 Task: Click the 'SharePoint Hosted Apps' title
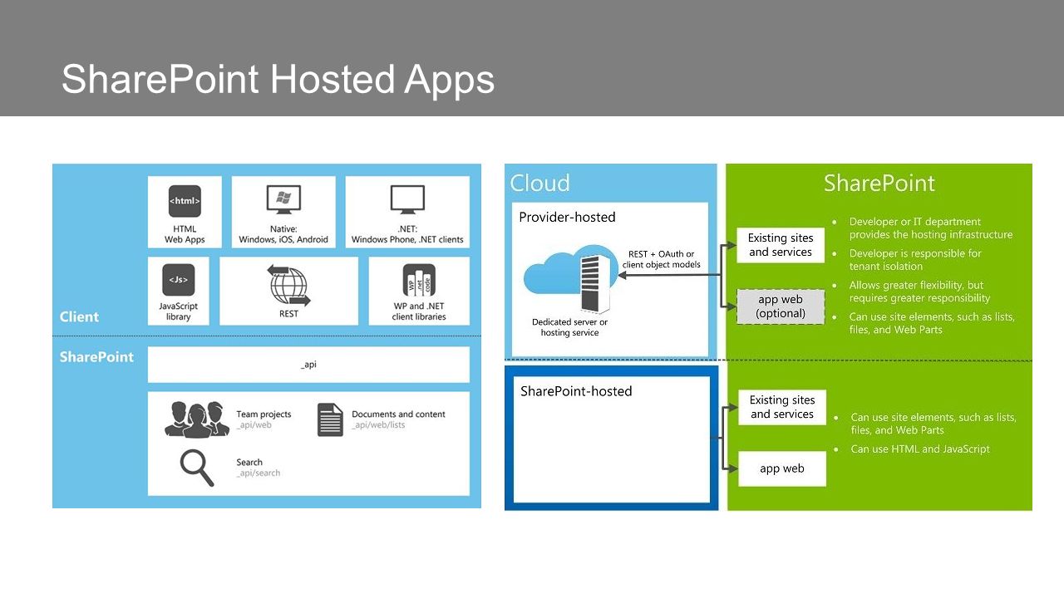278,79
